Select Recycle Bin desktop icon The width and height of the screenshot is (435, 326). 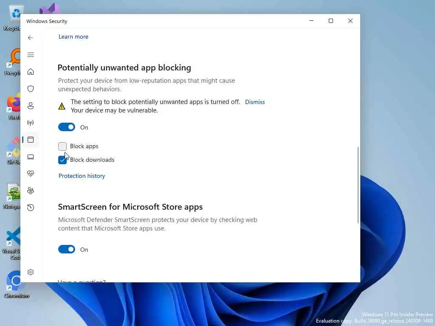click(x=12, y=17)
